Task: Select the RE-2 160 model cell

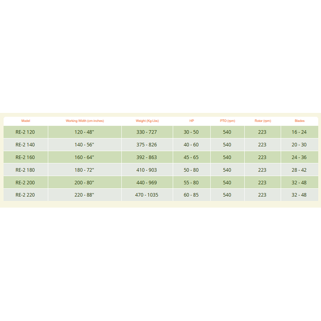Action: [x=26, y=157]
